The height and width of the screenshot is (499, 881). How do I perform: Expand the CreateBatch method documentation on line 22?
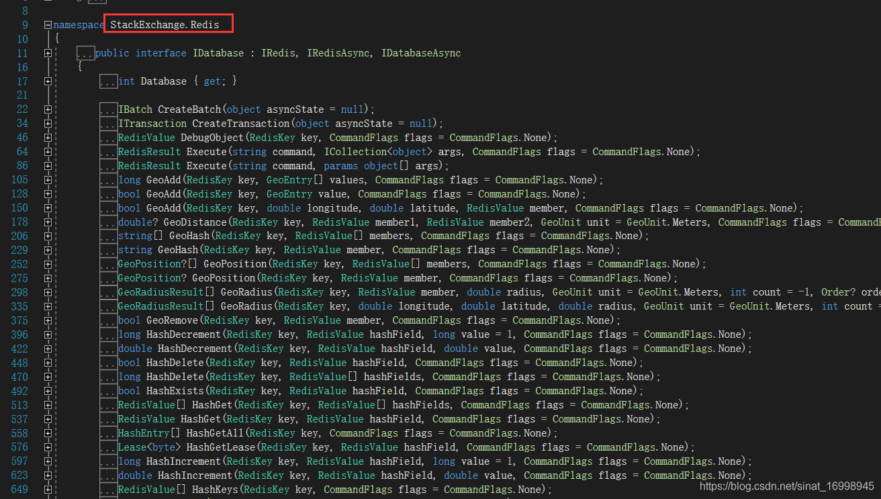pyautogui.click(x=48, y=109)
